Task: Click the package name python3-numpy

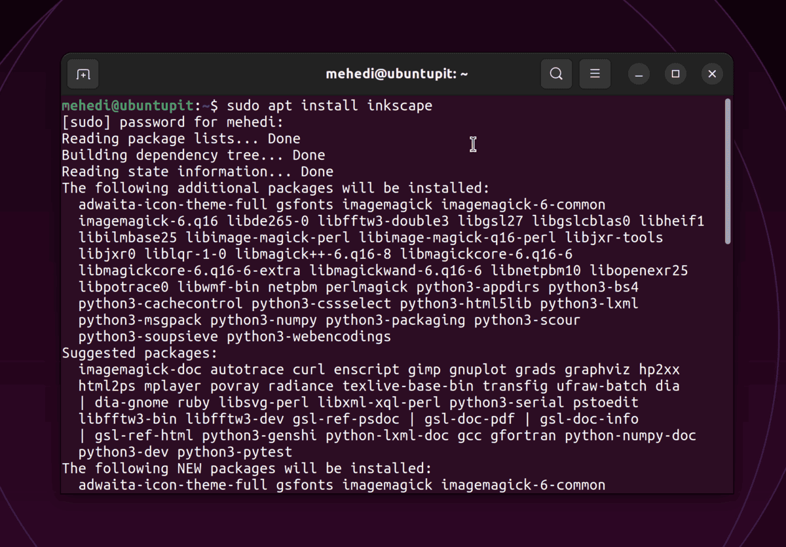Action: point(264,320)
